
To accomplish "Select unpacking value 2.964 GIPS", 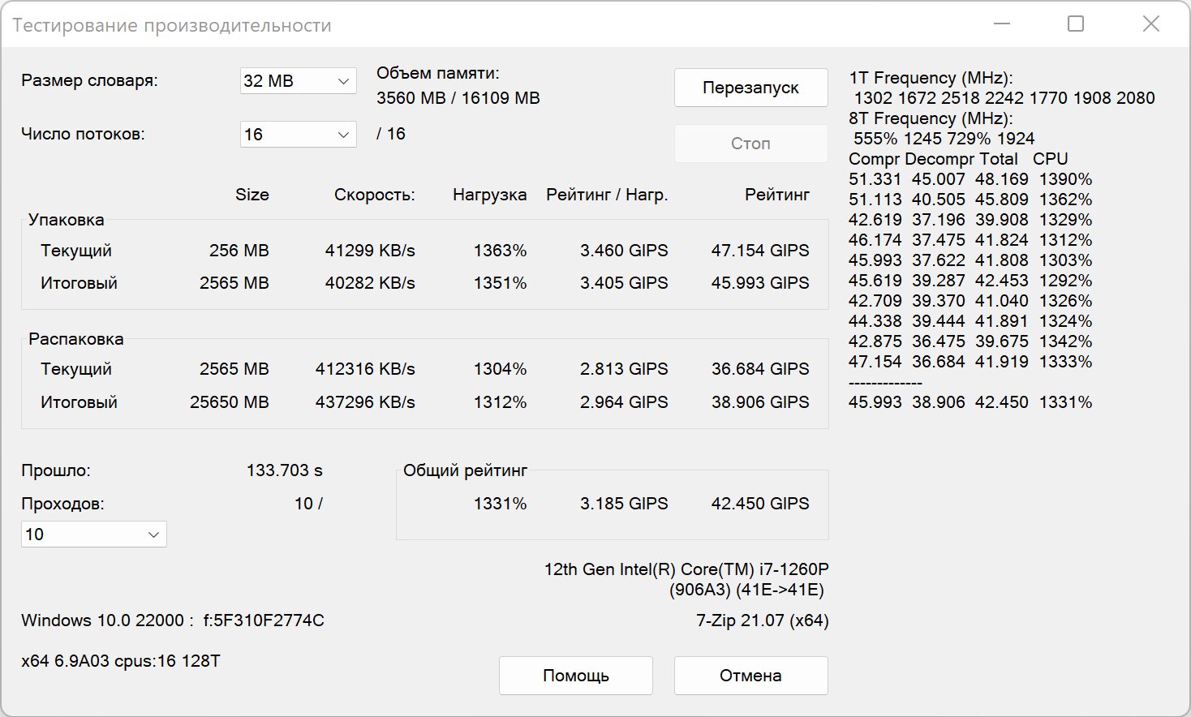I will click(624, 402).
